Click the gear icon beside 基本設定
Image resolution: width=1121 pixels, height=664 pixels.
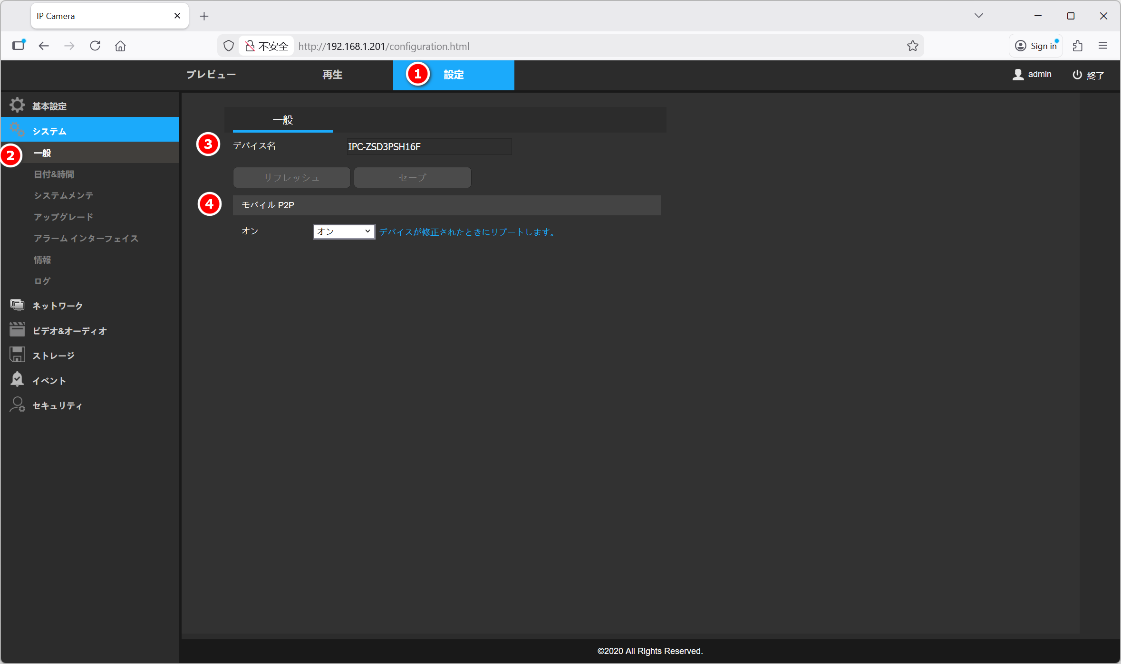[x=17, y=105]
